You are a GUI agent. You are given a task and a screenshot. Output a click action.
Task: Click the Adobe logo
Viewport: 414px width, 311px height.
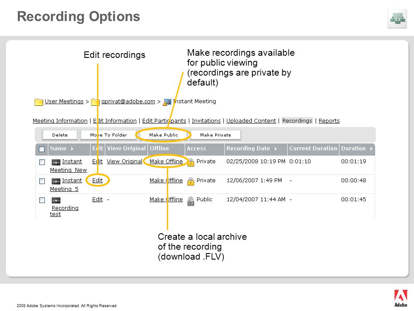401,298
